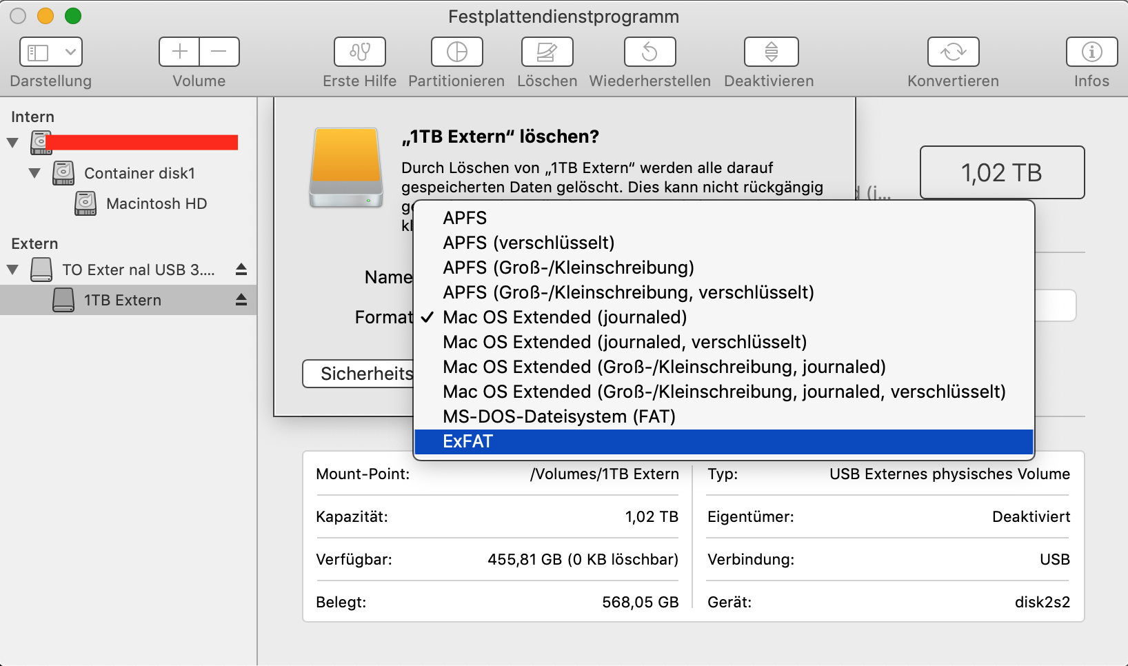Open the Infos panel icon
The image size is (1128, 666).
tap(1091, 52)
